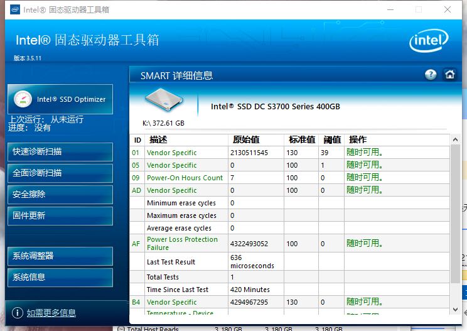Select Power-On Hours Count attribute
The width and height of the screenshot is (467, 331).
pyautogui.click(x=289, y=178)
